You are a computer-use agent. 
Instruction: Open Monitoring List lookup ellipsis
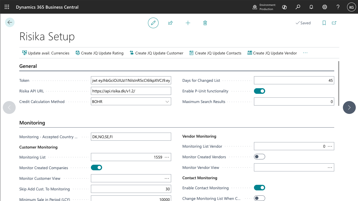click(167, 157)
